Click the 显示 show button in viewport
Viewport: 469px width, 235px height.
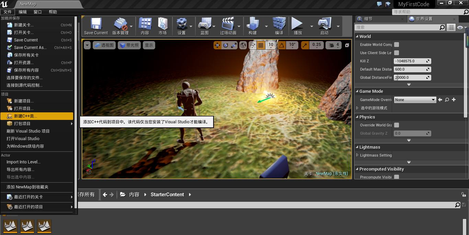pos(149,45)
